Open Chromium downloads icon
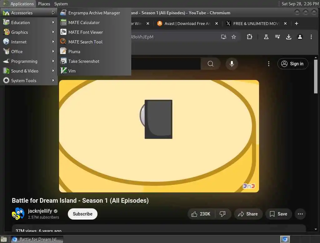Viewport: 320px width, 243px height. tap(288, 37)
